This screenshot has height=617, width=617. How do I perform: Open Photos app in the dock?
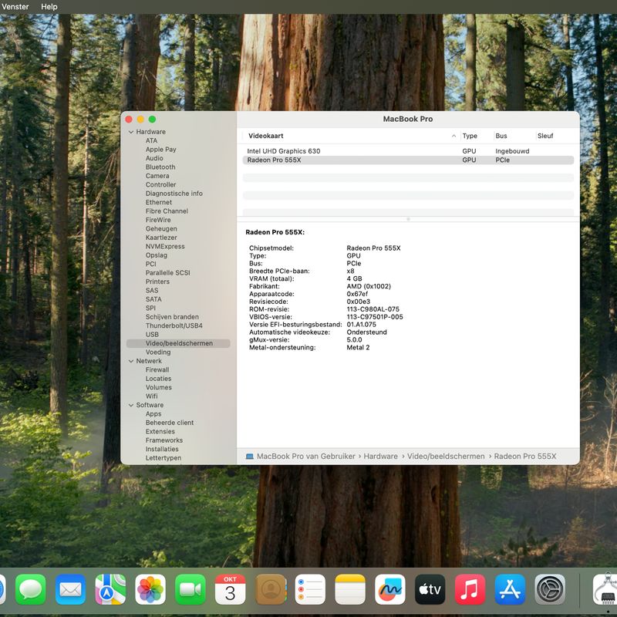pyautogui.click(x=150, y=590)
